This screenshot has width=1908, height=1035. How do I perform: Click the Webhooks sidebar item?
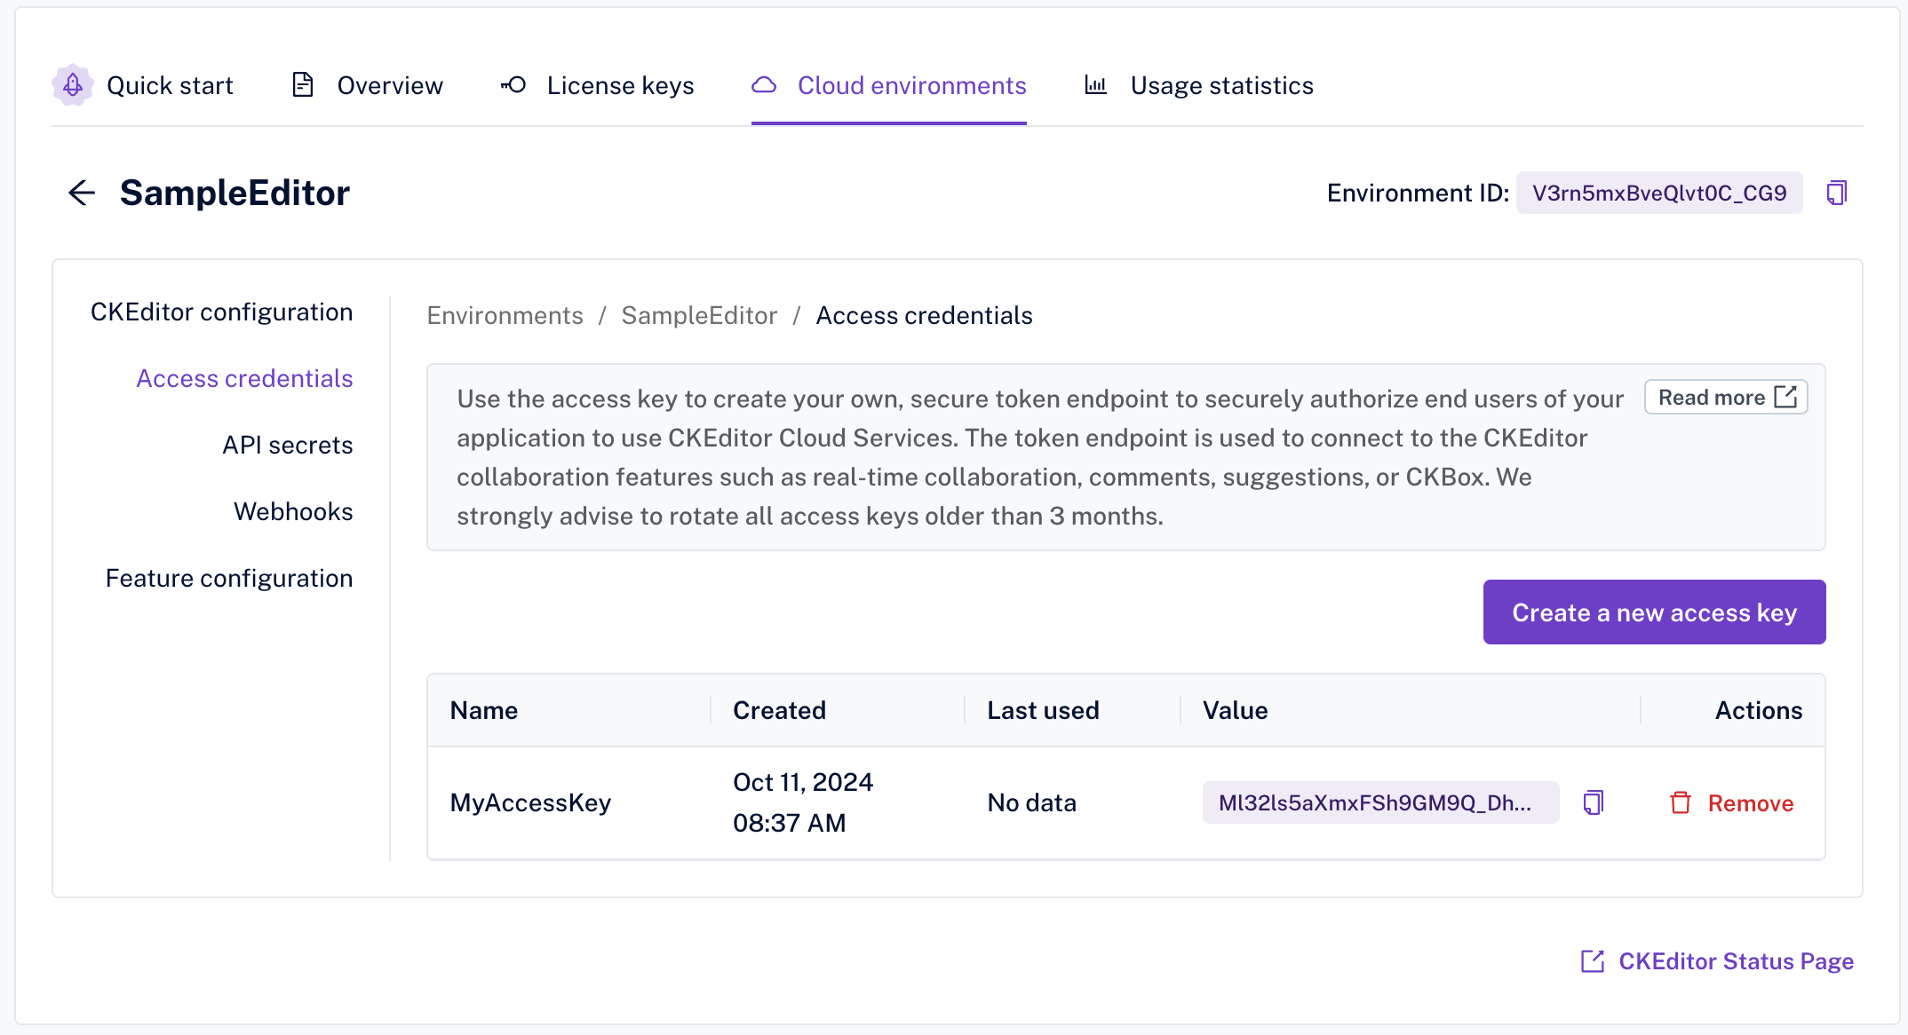click(x=292, y=511)
